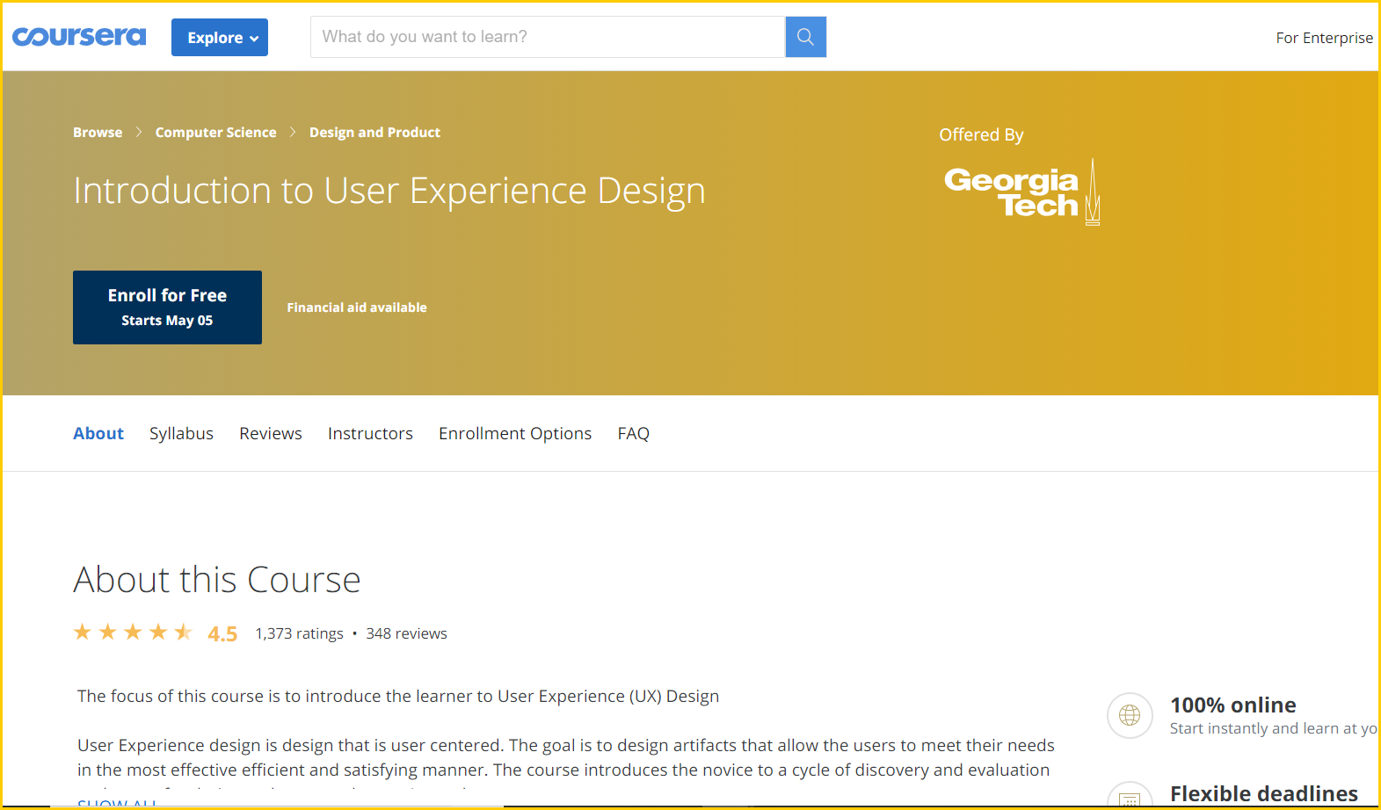1381x810 pixels.
Task: Click the chevron after Browse breadcrumb
Action: point(139,133)
